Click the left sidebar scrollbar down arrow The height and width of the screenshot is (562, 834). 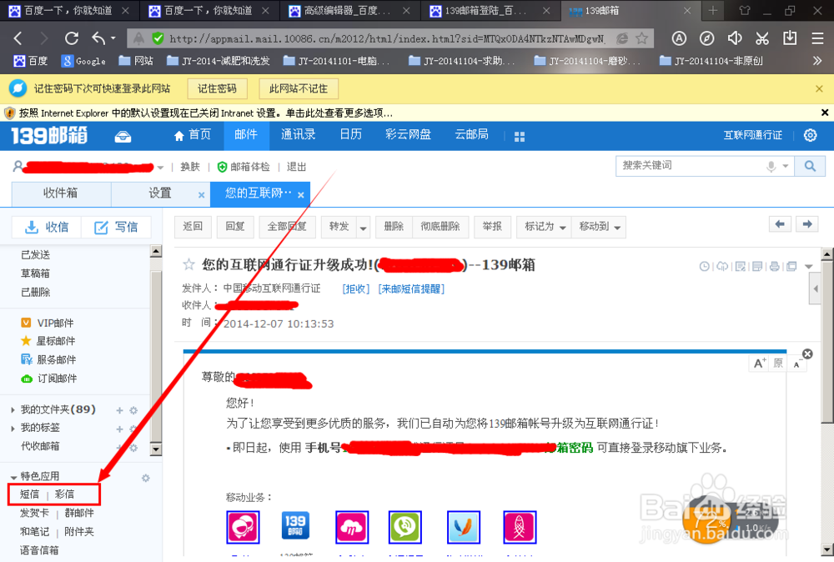[156, 449]
